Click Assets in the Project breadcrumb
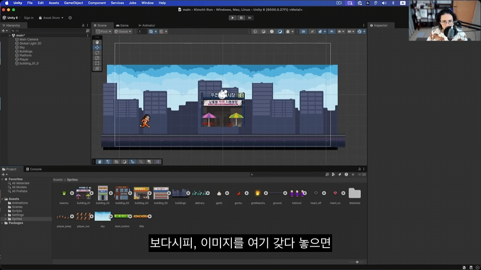This screenshot has height=270, width=481. click(x=58, y=180)
